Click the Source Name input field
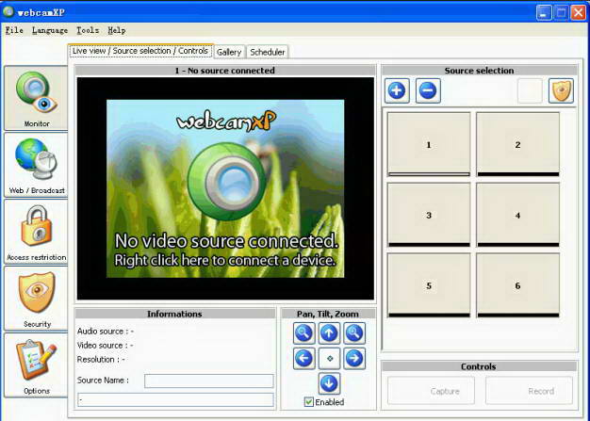Screen dimensions: 590x421 (209, 381)
